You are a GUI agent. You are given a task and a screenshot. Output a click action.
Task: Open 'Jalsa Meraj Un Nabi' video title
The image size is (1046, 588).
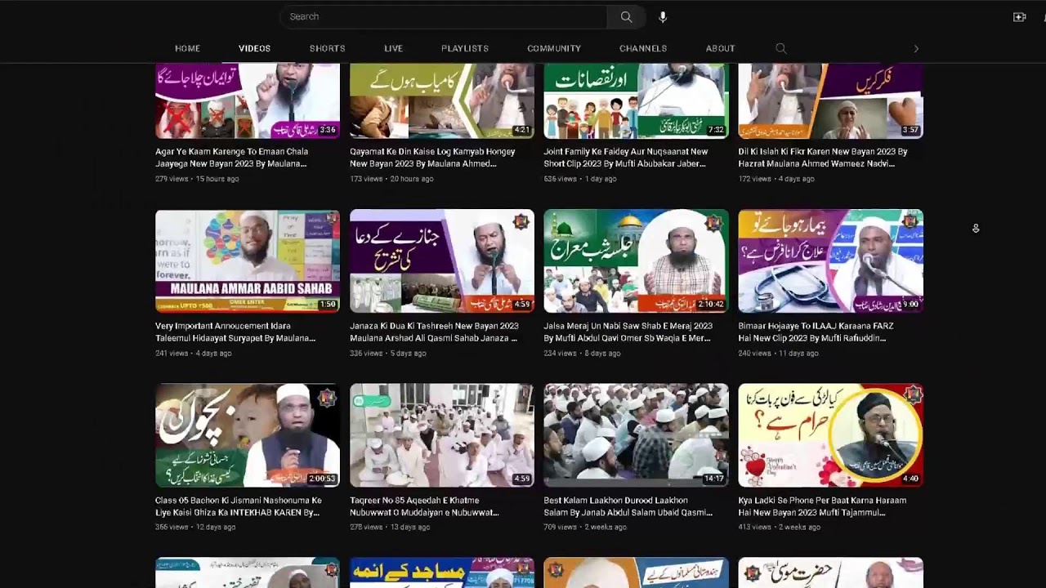click(628, 332)
